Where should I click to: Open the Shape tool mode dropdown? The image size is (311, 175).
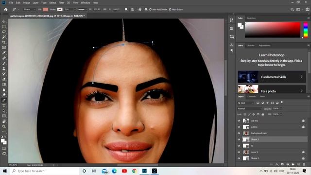pyautogui.click(x=29, y=9)
